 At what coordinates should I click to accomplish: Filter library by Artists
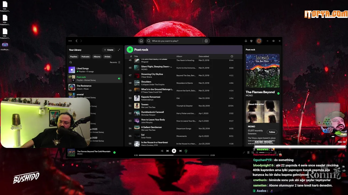(x=107, y=57)
